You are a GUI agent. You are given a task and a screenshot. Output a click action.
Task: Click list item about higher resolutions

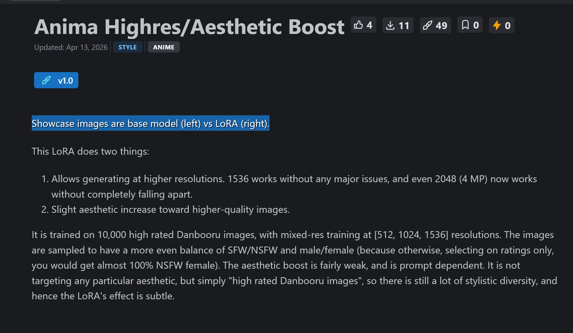(x=294, y=179)
